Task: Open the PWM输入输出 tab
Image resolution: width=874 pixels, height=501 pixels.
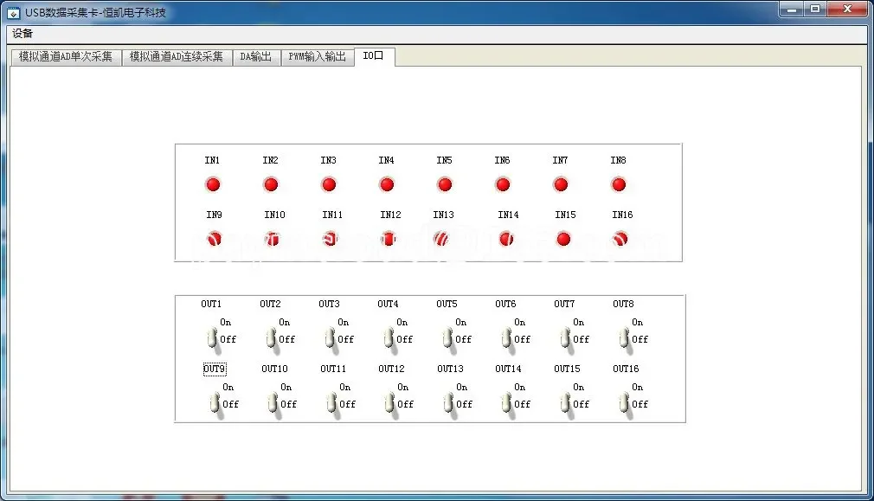Action: pyautogui.click(x=318, y=57)
